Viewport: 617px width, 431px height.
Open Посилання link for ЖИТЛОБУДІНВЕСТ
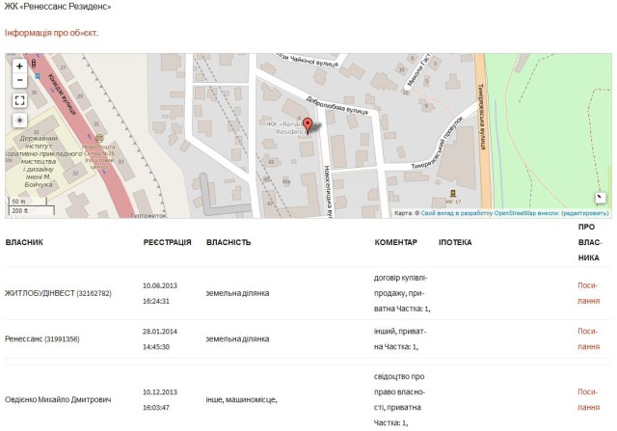(x=588, y=293)
